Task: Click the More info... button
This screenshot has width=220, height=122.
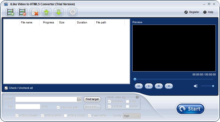Action: click(92, 107)
